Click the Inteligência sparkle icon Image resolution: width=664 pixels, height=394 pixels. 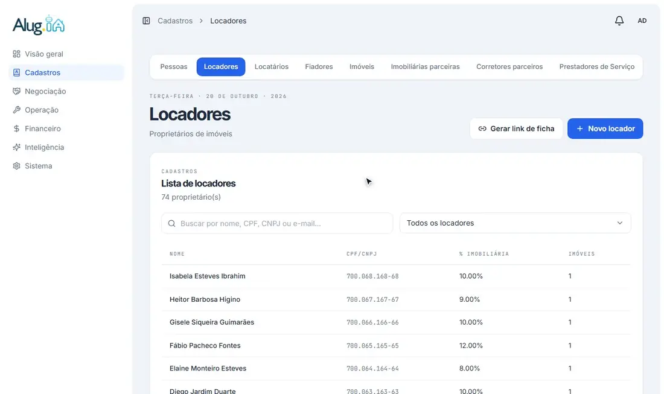[x=16, y=147]
